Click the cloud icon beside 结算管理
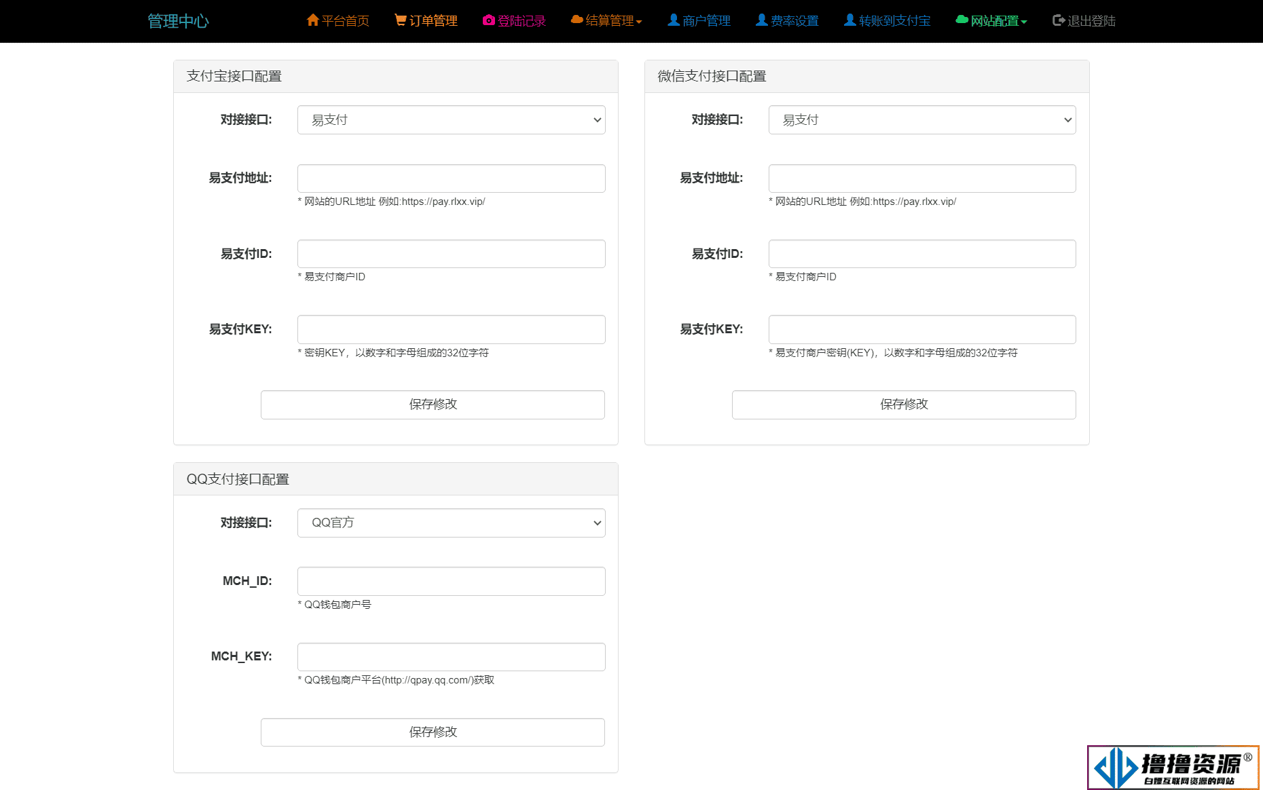The width and height of the screenshot is (1263, 790). [577, 20]
